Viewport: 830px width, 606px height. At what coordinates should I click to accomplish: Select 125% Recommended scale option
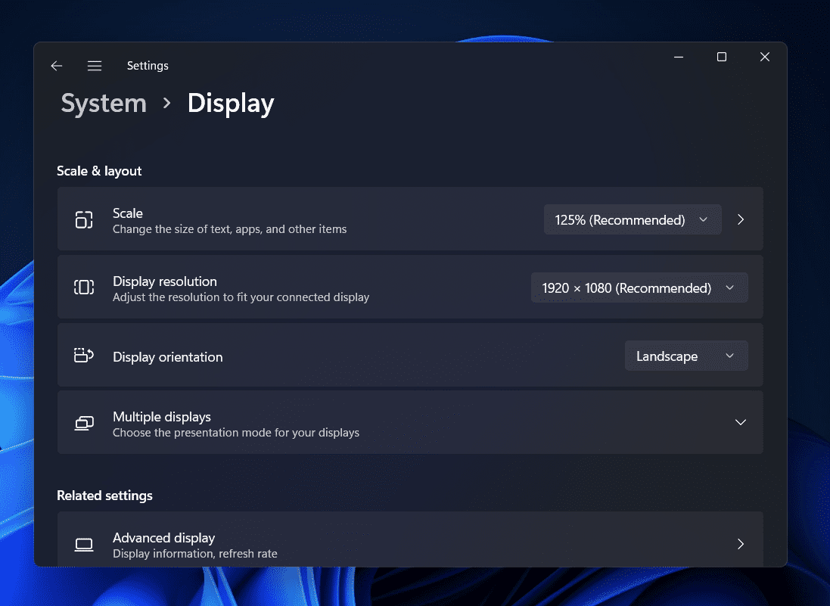coord(633,219)
